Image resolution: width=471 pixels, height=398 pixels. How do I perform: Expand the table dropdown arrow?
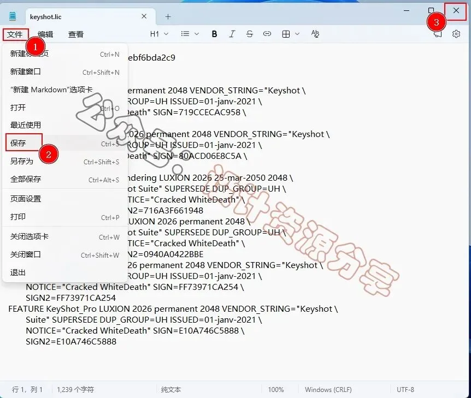point(297,34)
